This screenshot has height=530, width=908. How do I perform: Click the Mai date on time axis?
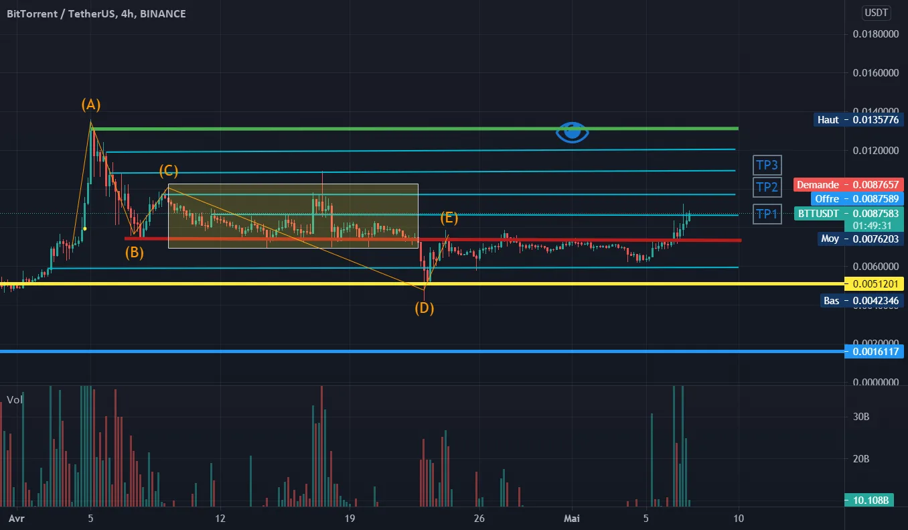tap(571, 519)
